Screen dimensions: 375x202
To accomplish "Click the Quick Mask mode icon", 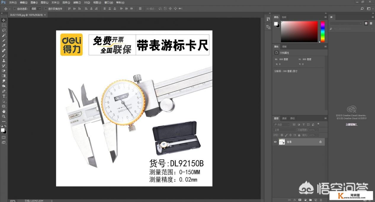I will point(4,137).
